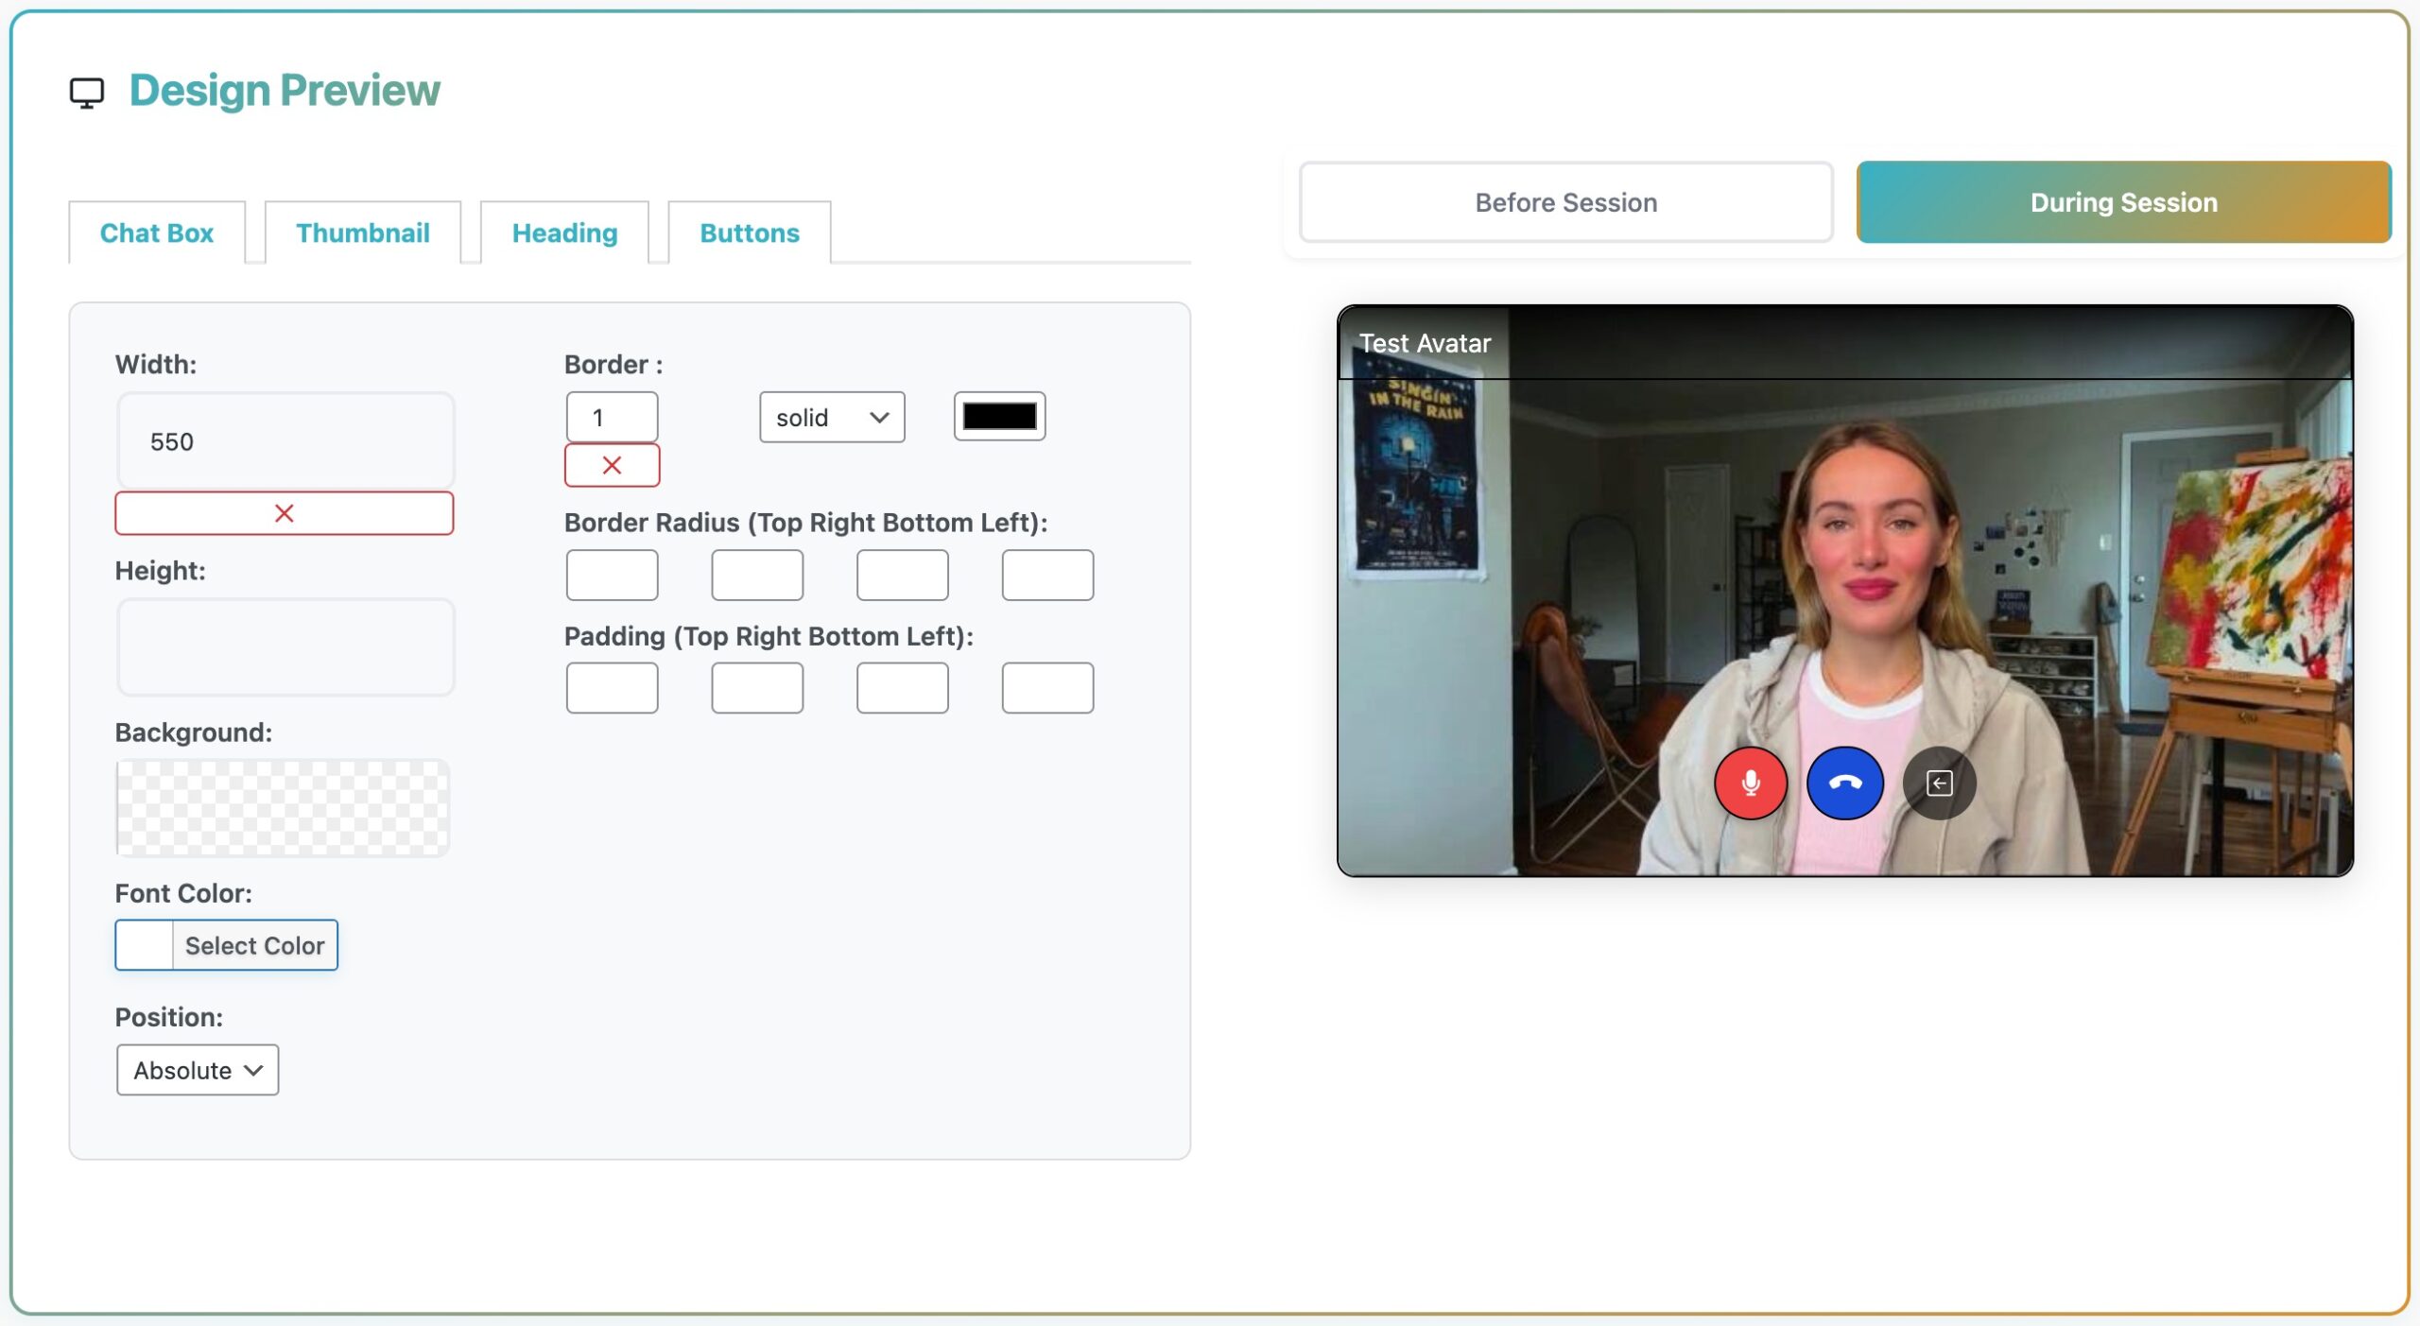Viewport: 2420px width, 1326px height.
Task: Focus the Width input field
Action: pos(285,441)
